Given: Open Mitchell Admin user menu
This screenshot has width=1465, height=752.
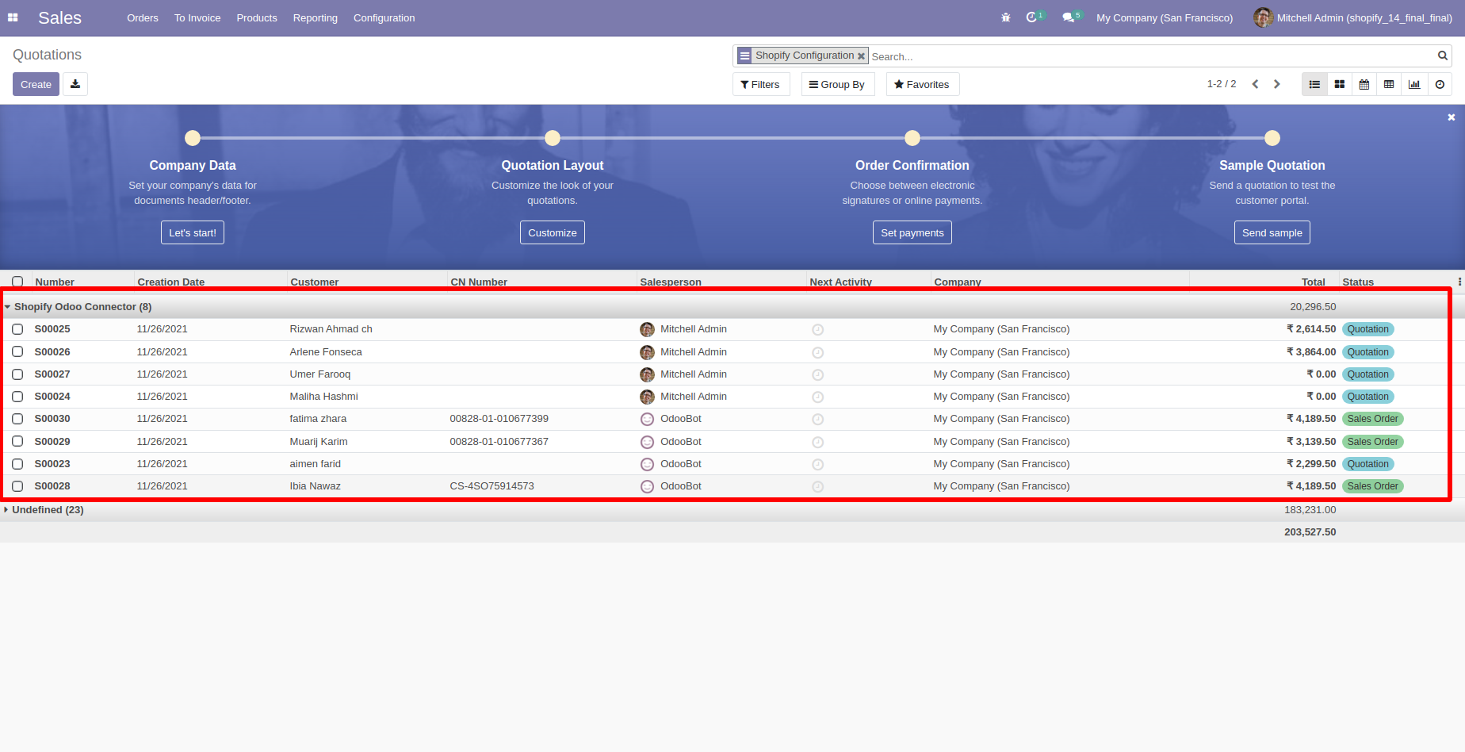Looking at the screenshot, I should (1353, 17).
